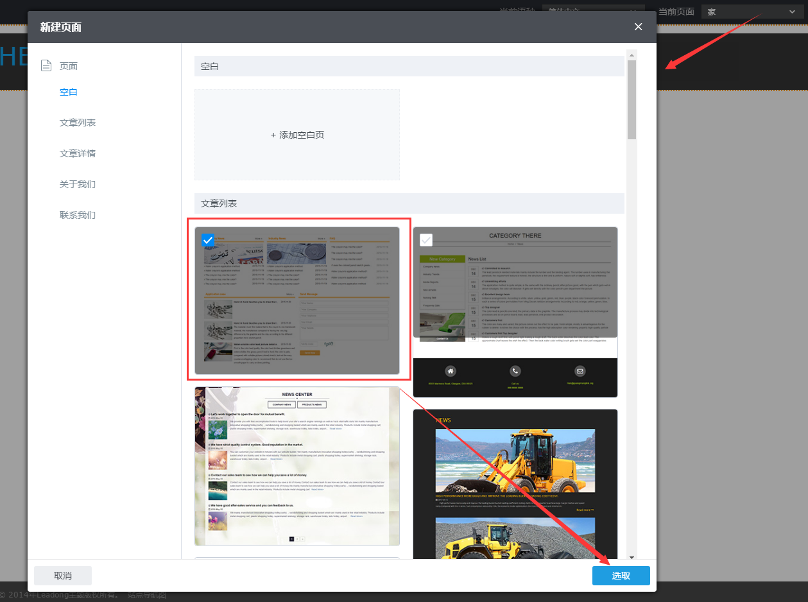808x602 pixels.
Task: Click the blue 选取 button
Action: coord(621,576)
